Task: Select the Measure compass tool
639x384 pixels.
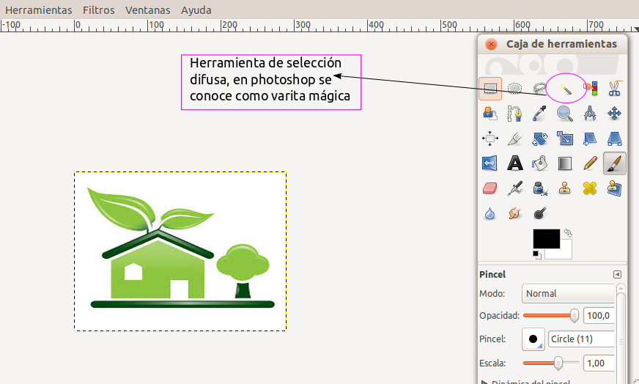Action: [590, 114]
